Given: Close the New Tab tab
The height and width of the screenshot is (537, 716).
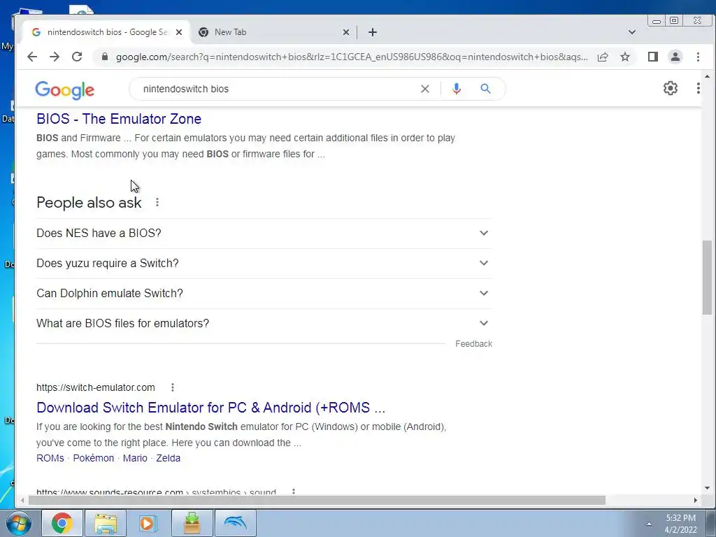Looking at the screenshot, I should click(346, 32).
